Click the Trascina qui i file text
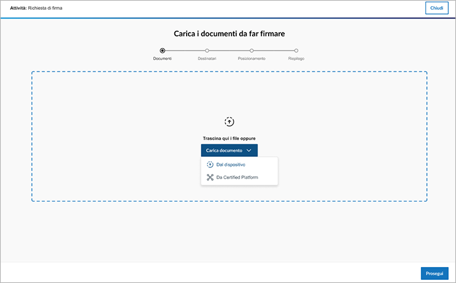The height and width of the screenshot is (283, 456). tap(229, 138)
